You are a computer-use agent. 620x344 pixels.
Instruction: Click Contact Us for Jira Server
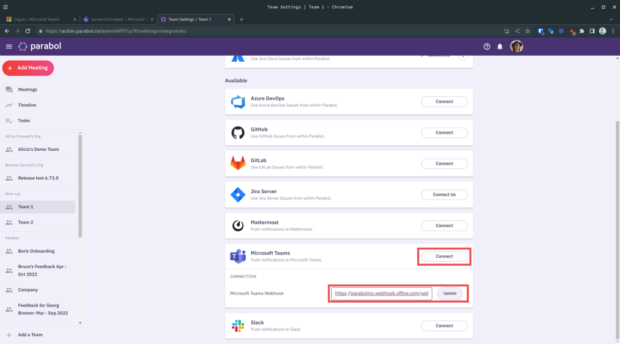[x=444, y=194]
